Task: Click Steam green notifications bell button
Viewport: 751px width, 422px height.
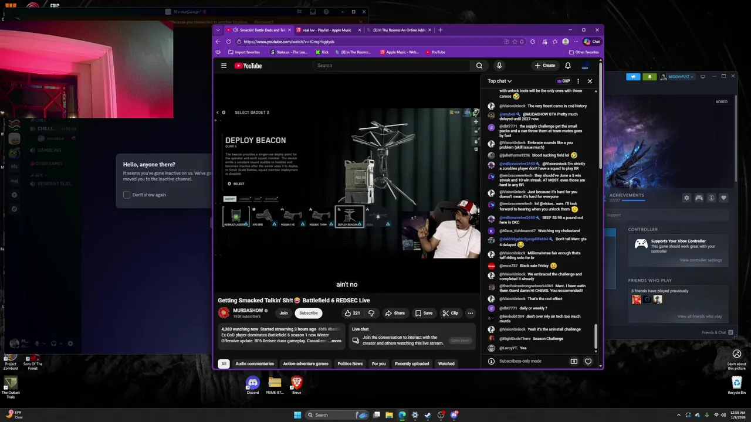Action: tap(649, 77)
